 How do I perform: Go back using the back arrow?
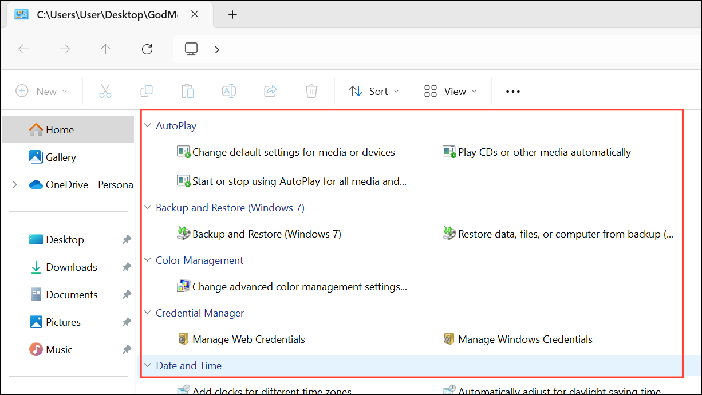pyautogui.click(x=23, y=49)
